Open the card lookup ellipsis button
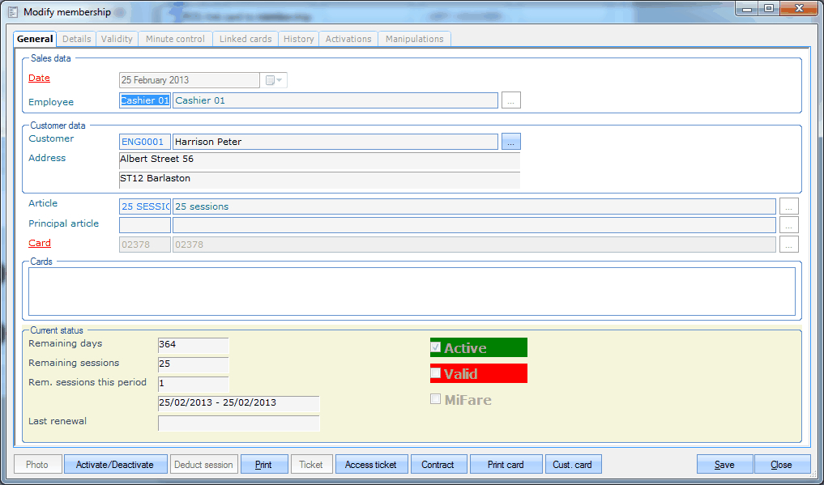 788,244
